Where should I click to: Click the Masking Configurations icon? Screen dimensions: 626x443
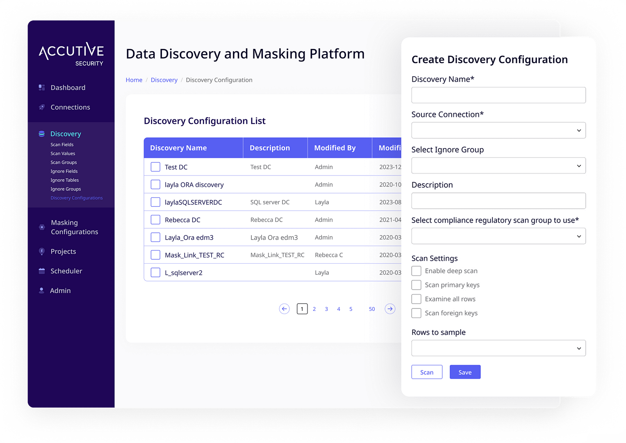tap(41, 227)
